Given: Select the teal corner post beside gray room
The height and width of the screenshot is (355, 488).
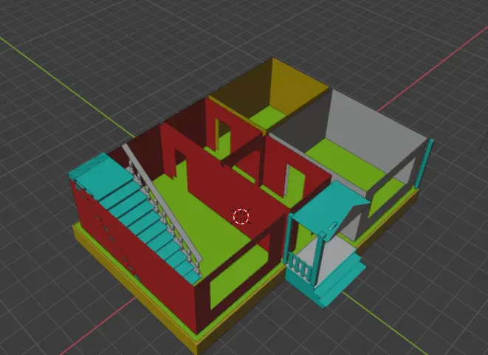Looking at the screenshot, I should (x=423, y=165).
